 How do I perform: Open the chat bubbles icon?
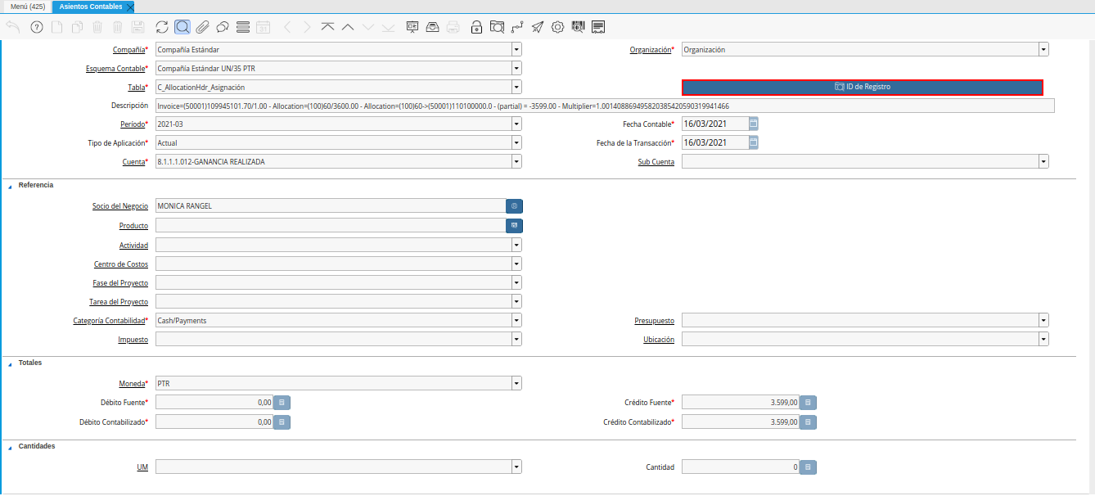pos(222,27)
